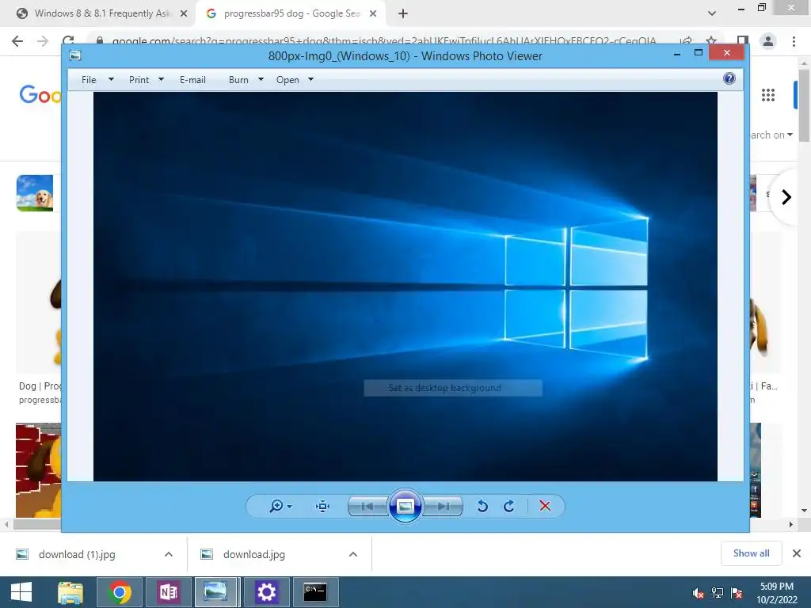The width and height of the screenshot is (811, 608).
Task: Play the photo slide show
Action: pos(405,506)
